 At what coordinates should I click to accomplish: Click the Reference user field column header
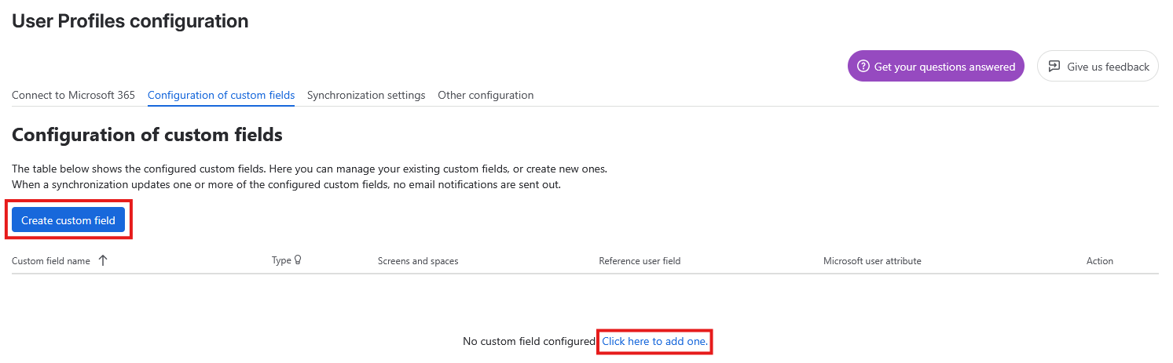pos(640,261)
